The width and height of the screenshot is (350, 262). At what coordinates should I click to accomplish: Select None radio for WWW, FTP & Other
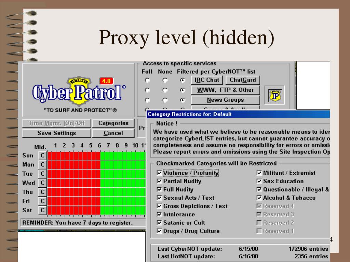click(x=165, y=90)
